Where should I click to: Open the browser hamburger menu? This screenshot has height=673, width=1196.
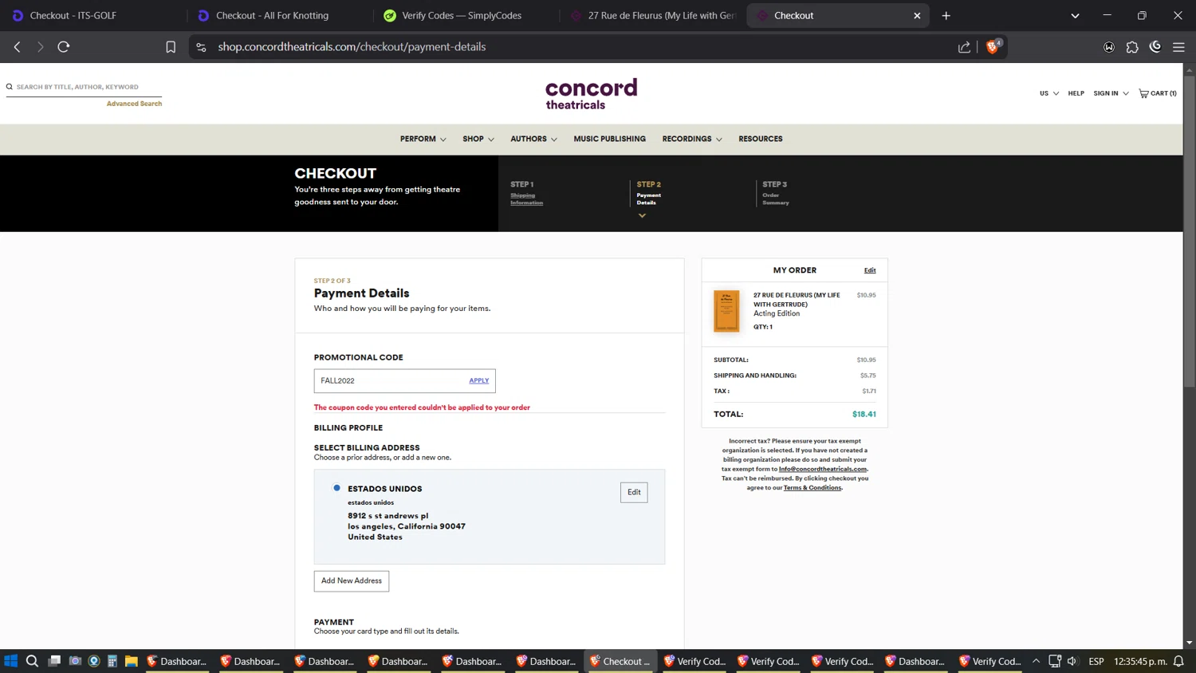pos(1178,47)
